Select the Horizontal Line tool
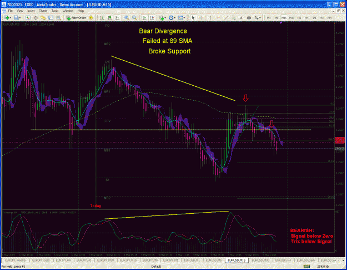The height and width of the screenshot is (270, 347). coord(218,18)
